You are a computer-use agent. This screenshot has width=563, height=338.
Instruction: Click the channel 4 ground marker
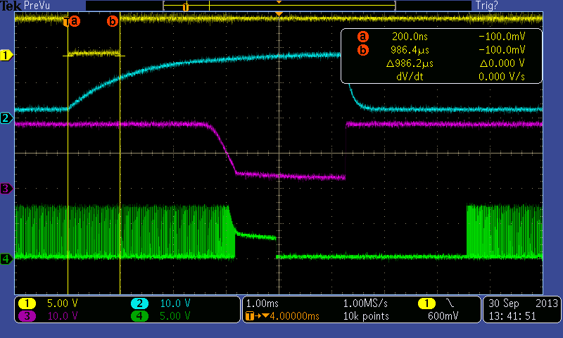[x=6, y=258]
